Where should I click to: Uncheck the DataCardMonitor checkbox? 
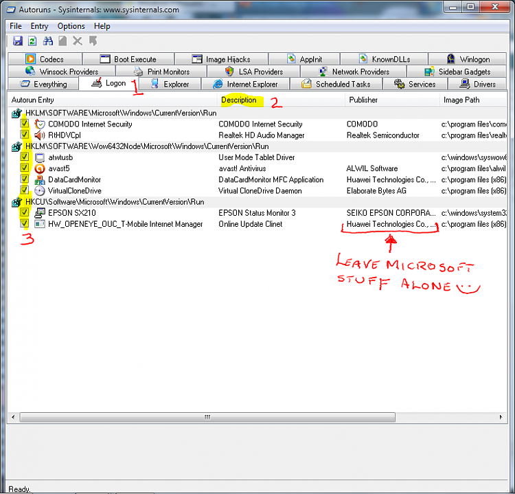tap(24, 179)
